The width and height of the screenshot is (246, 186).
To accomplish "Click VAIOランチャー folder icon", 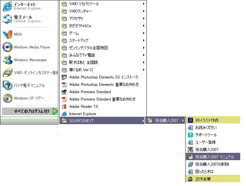I will pos(64,11).
